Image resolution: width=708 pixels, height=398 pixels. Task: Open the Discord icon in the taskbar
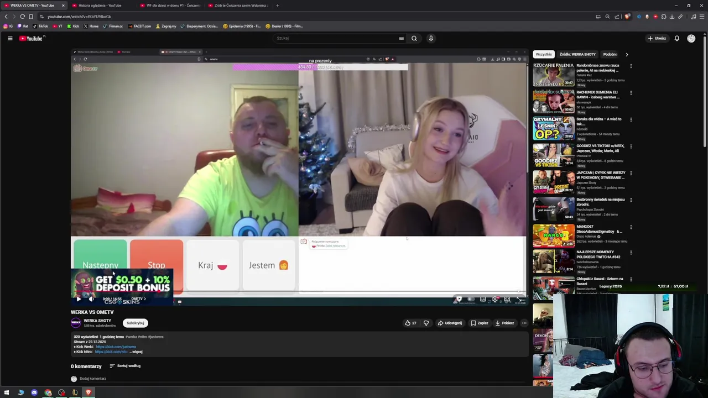[34, 392]
